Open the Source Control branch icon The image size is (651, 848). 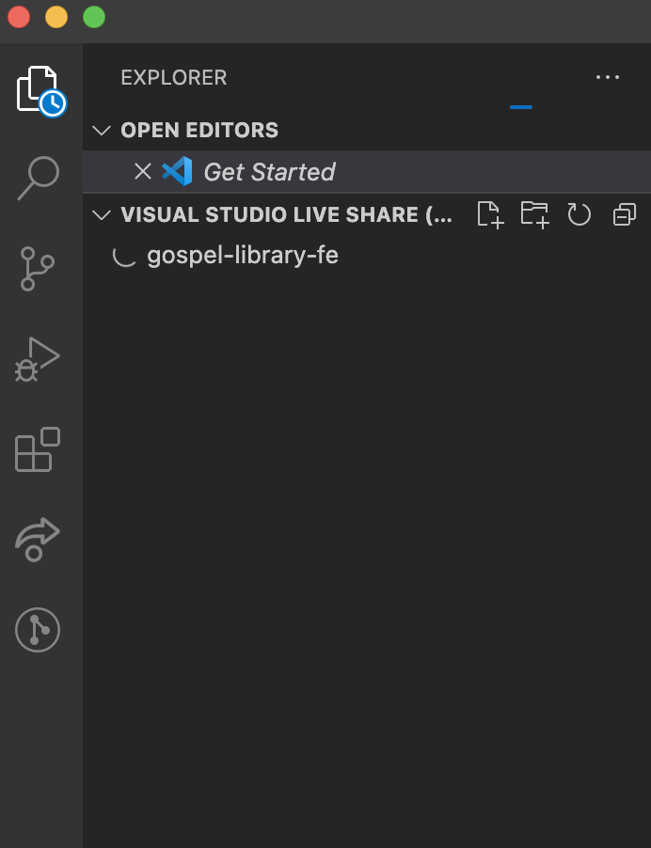[x=38, y=269]
